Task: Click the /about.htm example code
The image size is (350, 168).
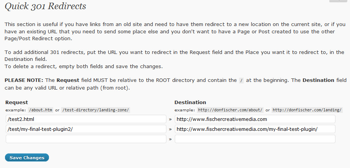Action: [41, 110]
